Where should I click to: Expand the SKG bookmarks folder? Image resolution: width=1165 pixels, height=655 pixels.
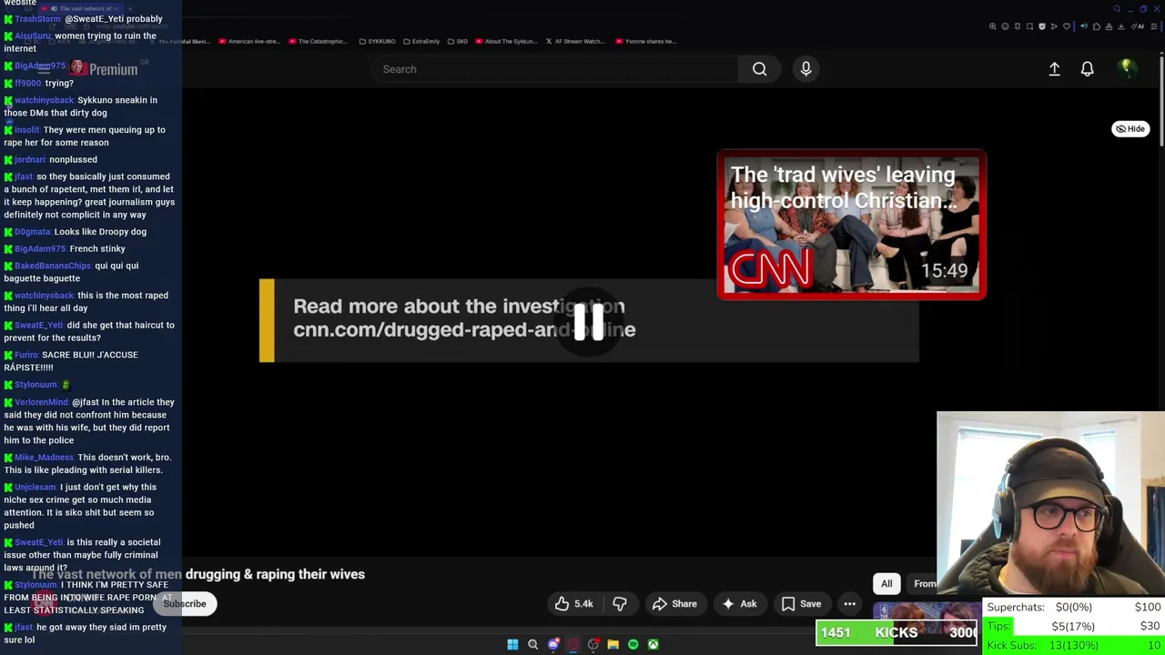click(457, 41)
